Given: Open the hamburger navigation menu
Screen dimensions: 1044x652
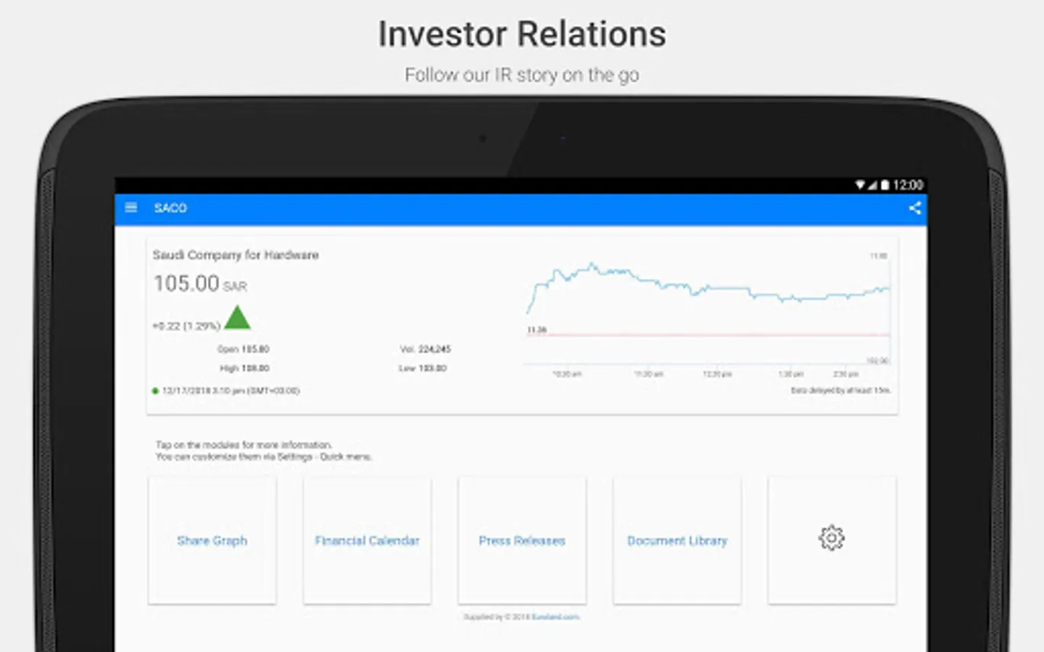Looking at the screenshot, I should click(x=131, y=208).
